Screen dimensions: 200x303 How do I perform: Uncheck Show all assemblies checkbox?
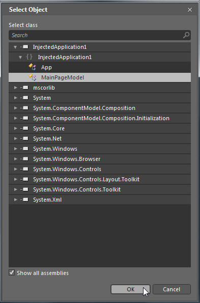[x=12, y=272]
